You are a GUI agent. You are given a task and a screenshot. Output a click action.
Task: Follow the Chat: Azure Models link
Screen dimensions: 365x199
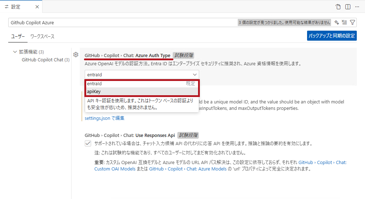[188, 169]
